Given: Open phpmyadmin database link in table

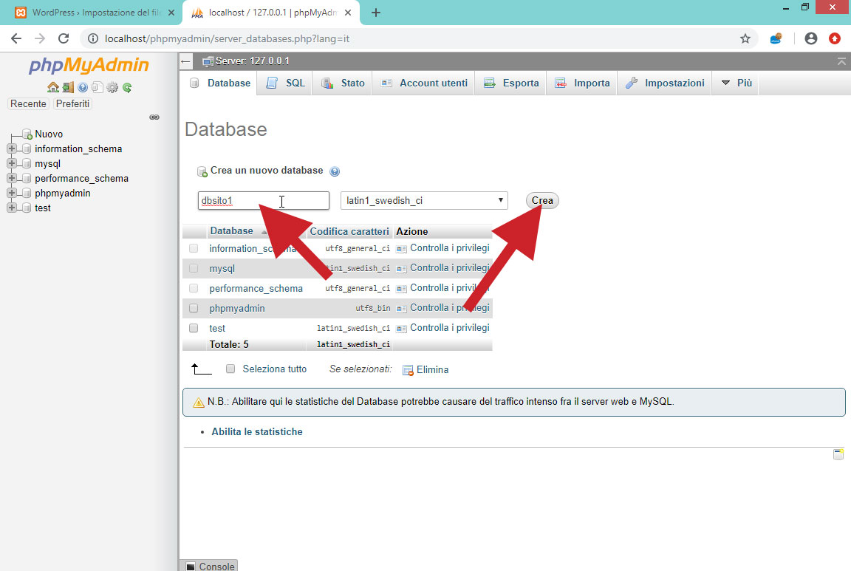Looking at the screenshot, I should [x=237, y=308].
